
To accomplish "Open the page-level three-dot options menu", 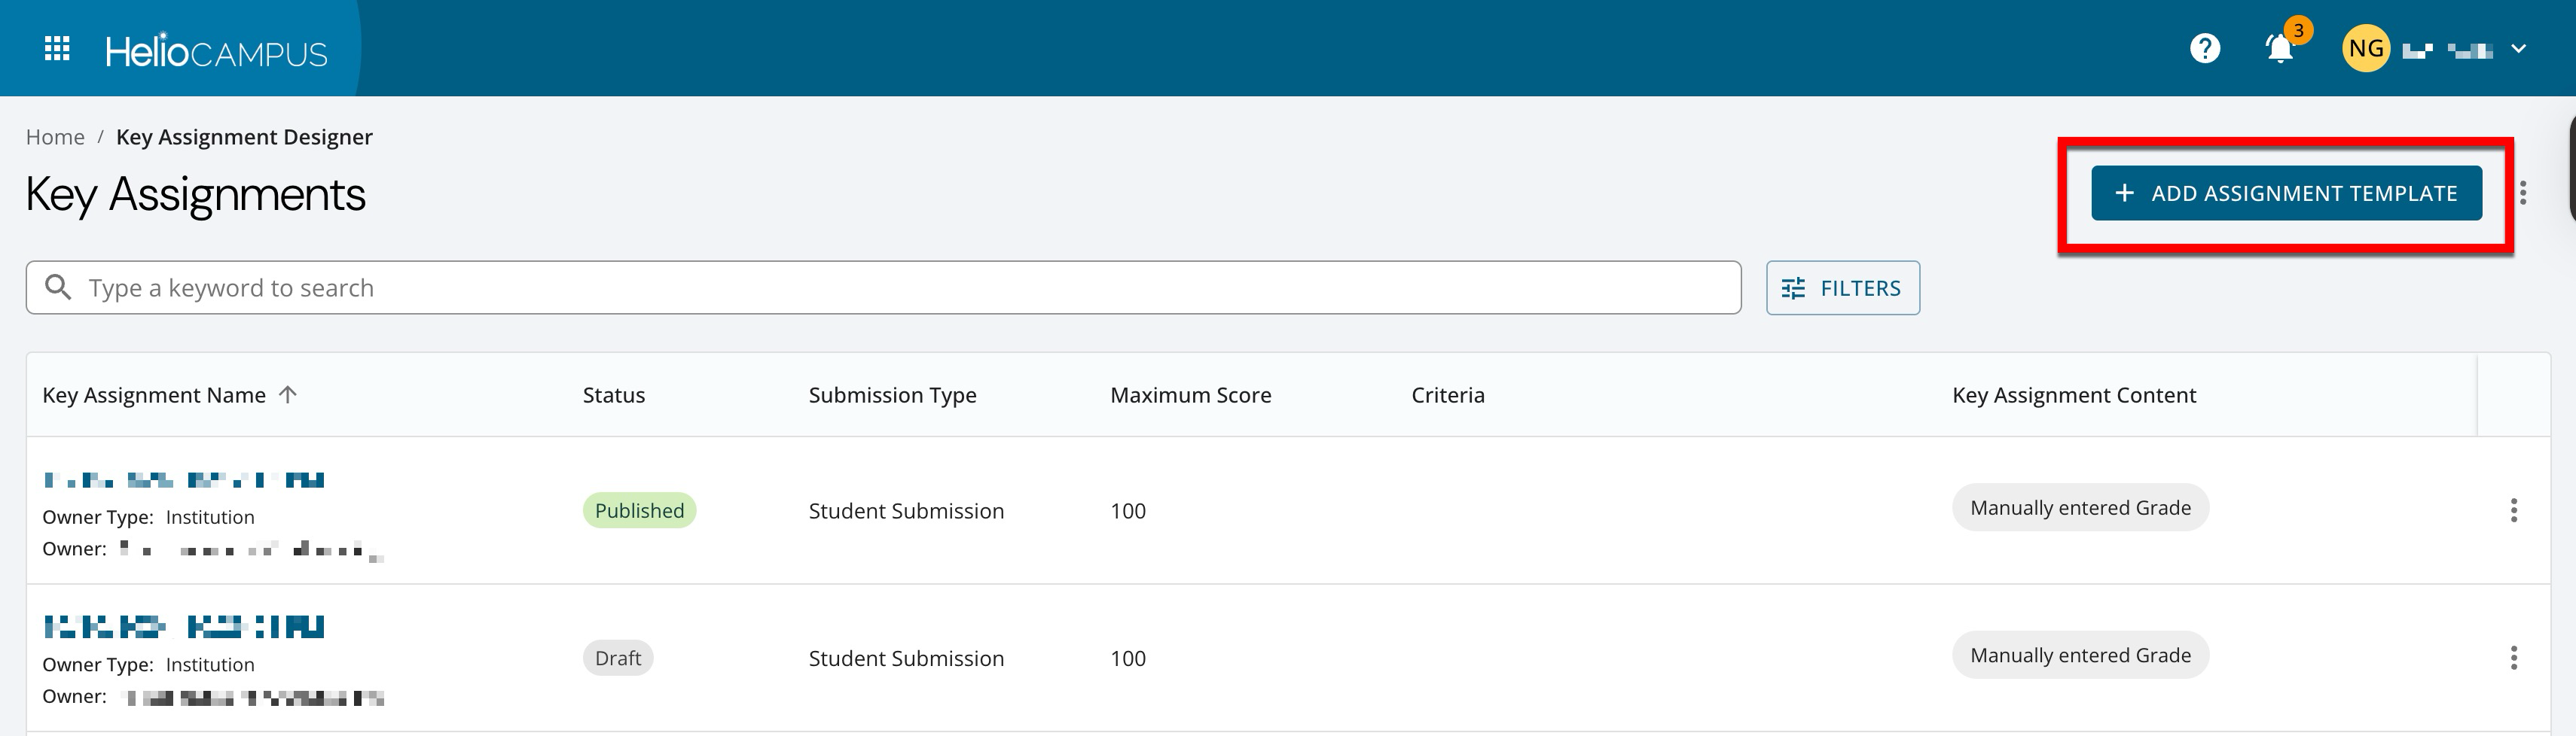I will 2523,193.
